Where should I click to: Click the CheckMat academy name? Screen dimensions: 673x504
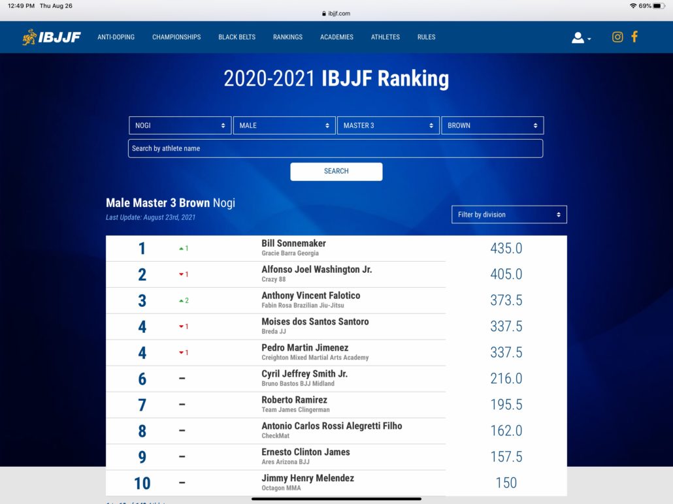(276, 436)
